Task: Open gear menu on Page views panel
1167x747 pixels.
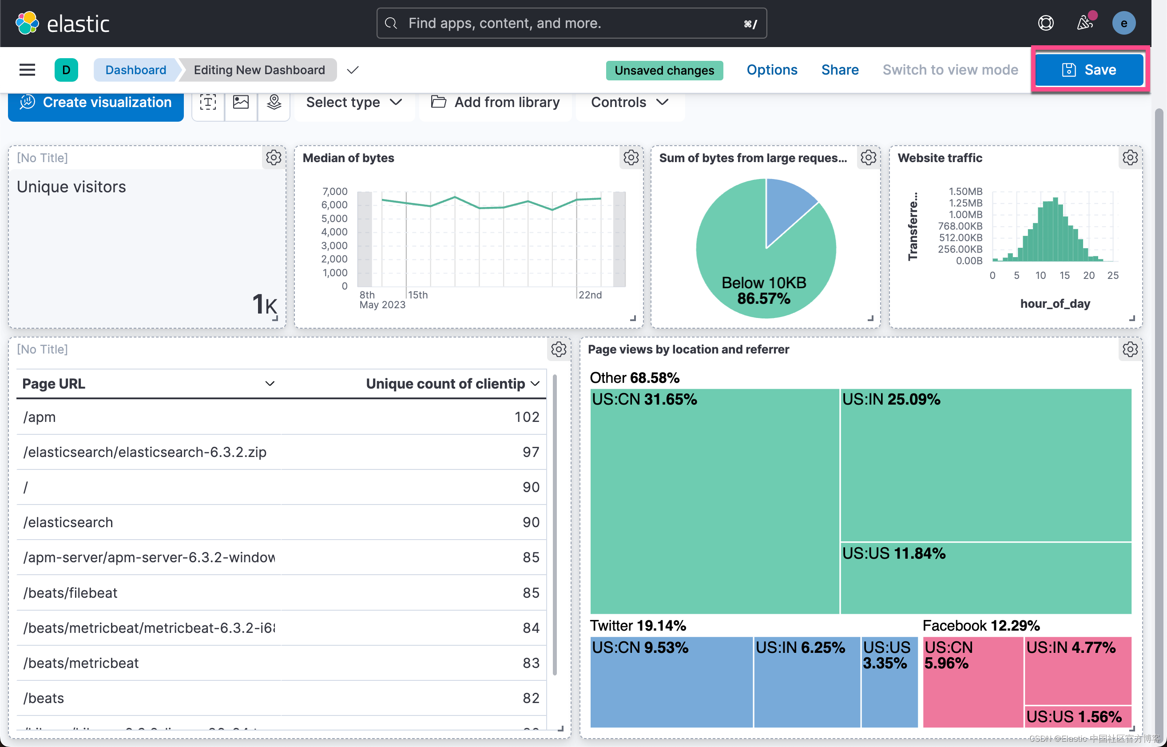Action: coord(1130,349)
